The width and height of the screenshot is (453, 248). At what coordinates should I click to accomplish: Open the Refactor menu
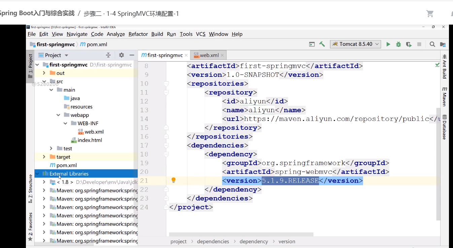[138, 34]
